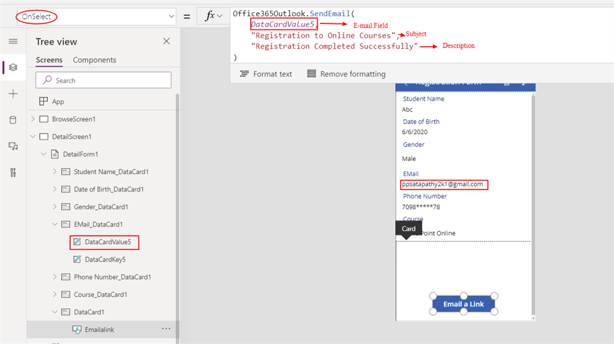
Task: Click the Abc student name value
Action: [x=407, y=109]
